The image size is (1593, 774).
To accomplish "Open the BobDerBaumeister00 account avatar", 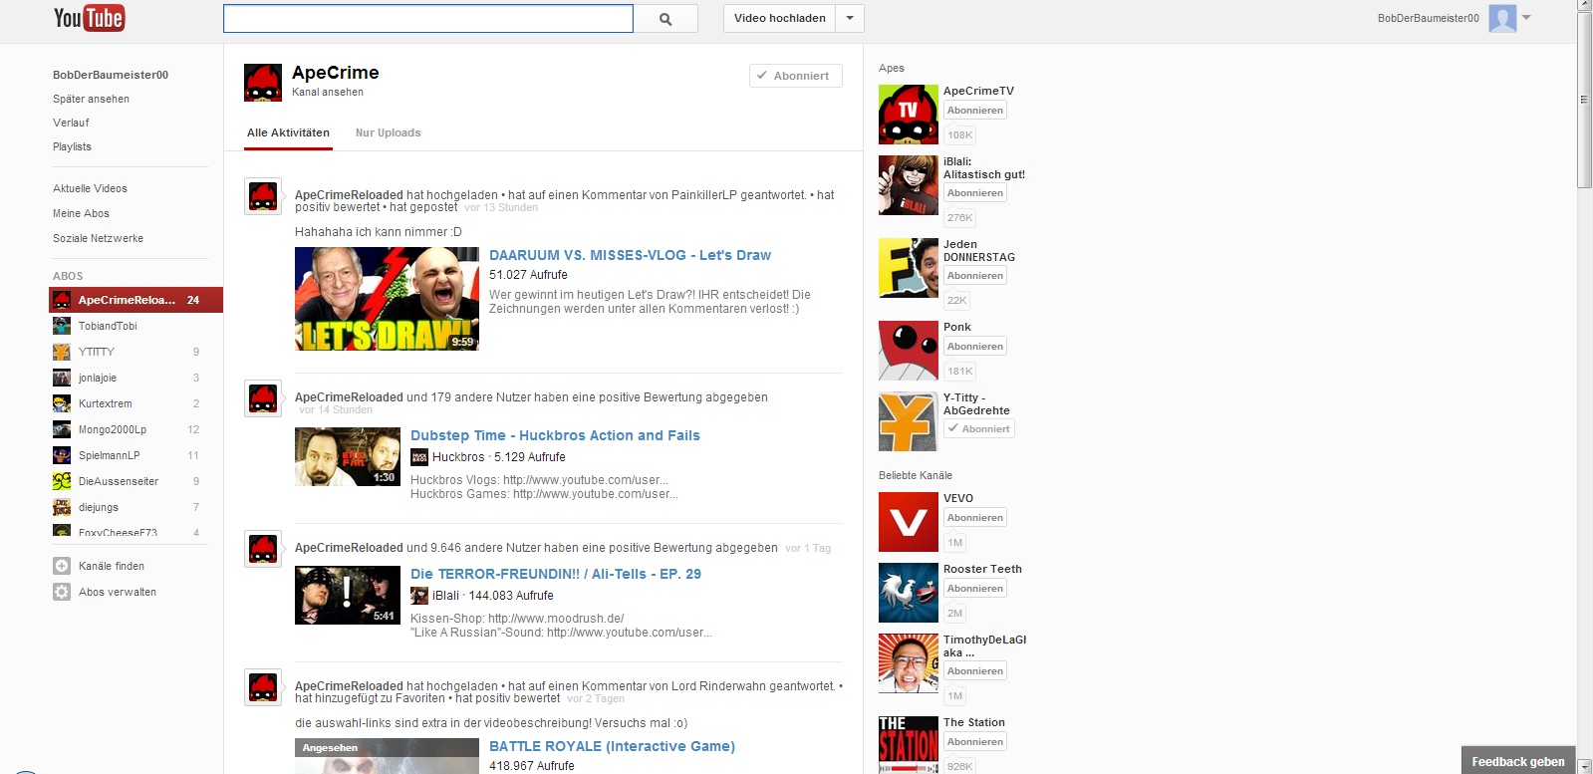I will click(1502, 18).
